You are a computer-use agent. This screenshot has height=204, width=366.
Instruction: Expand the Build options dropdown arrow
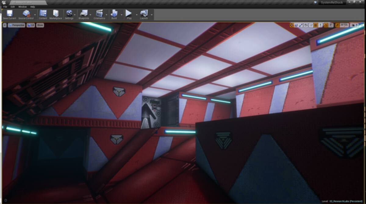[x=121, y=14]
